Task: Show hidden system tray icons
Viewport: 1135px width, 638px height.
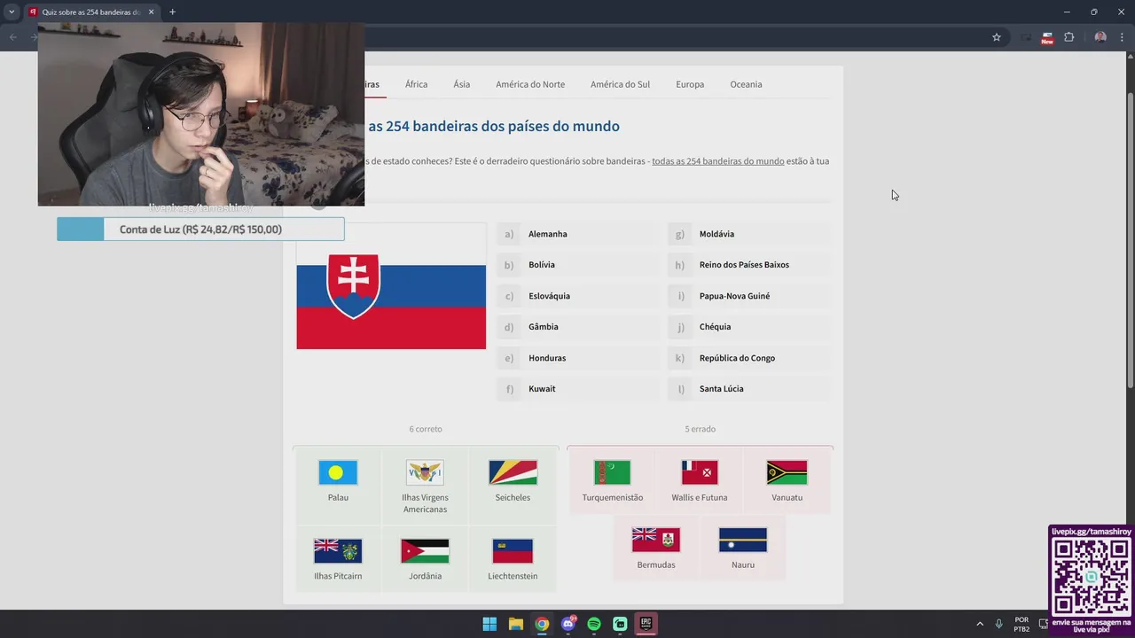Action: [980, 624]
